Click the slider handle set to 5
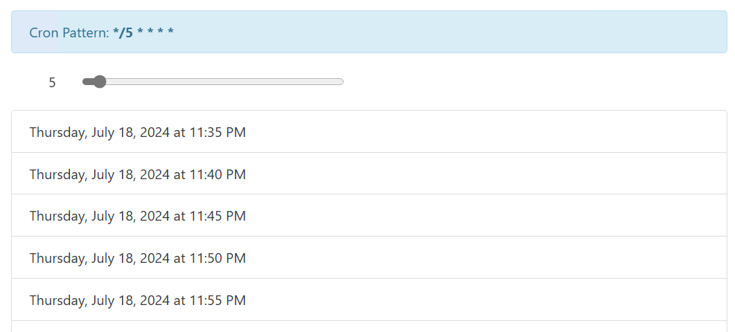735x332 pixels. tap(99, 82)
